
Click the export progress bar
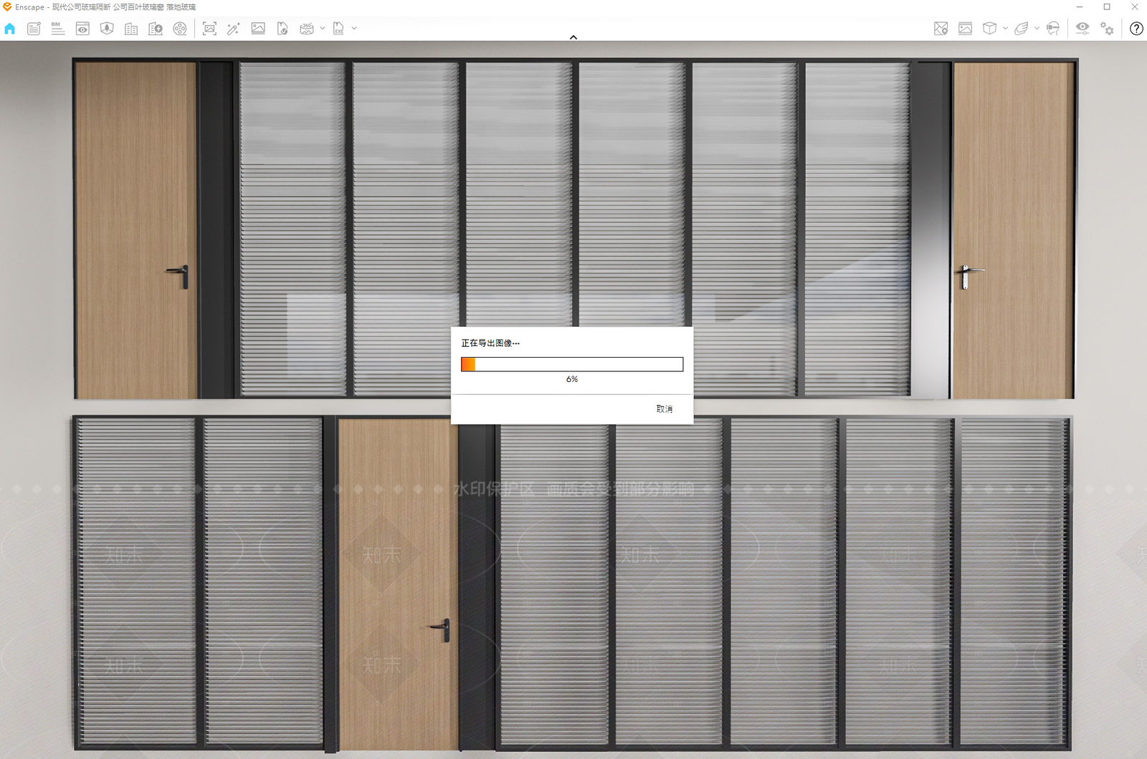coord(572,364)
